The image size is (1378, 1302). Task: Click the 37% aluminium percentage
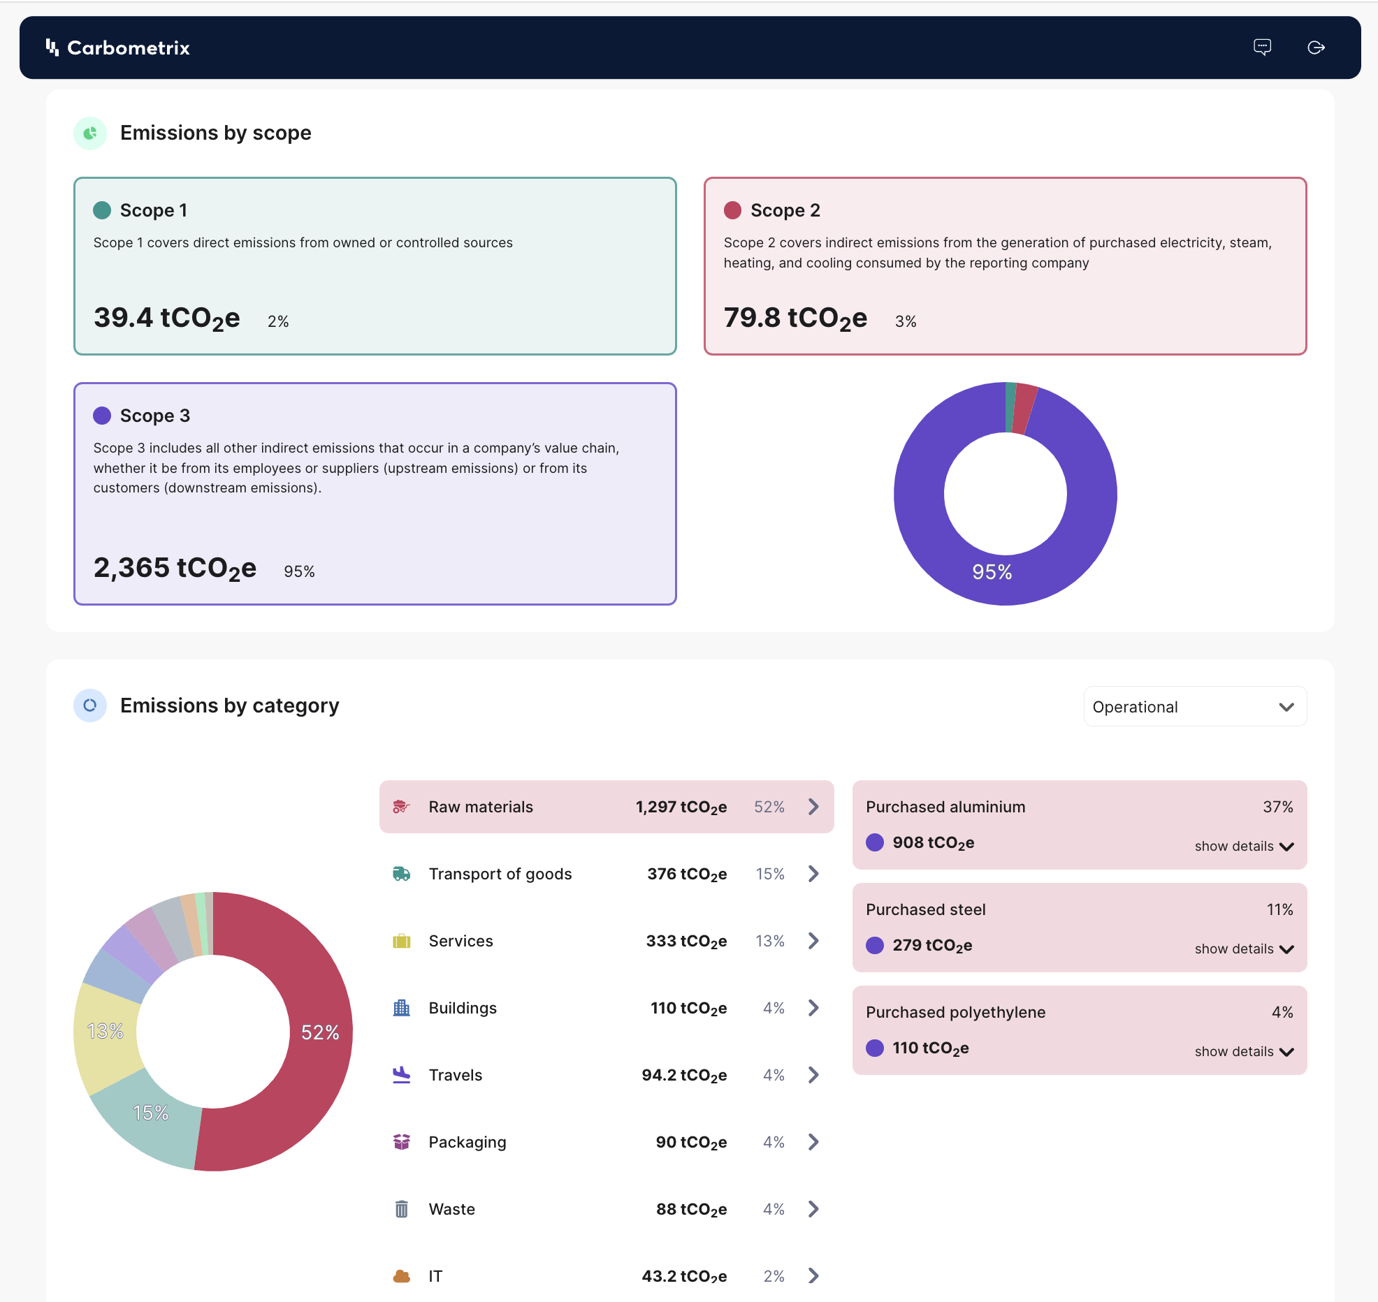pos(1278,807)
